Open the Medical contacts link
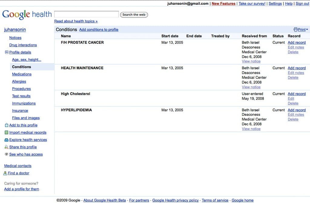310x206 pixels. point(18,166)
